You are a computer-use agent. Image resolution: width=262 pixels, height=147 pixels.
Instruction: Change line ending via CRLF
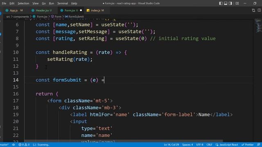(209, 145)
